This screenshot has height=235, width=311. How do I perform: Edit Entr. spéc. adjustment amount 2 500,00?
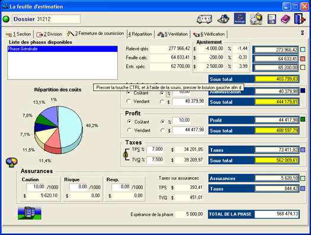coord(210,66)
